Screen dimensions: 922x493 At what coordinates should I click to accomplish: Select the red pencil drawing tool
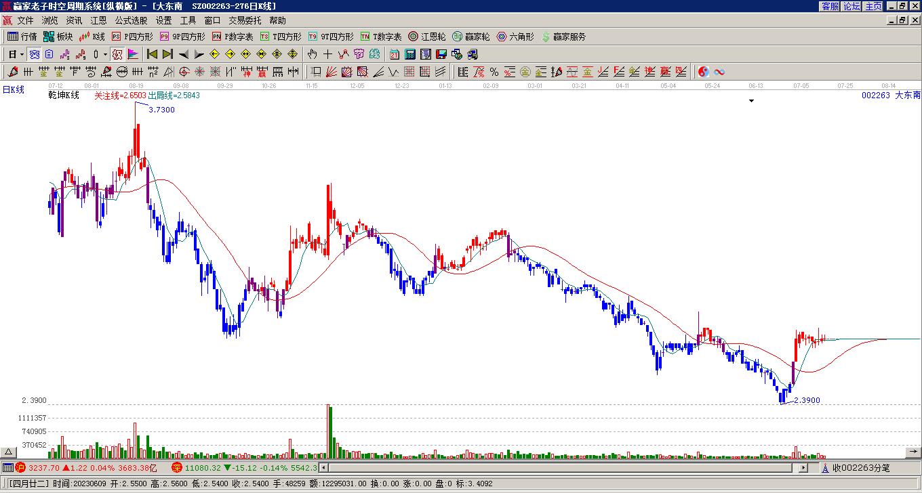click(x=13, y=72)
